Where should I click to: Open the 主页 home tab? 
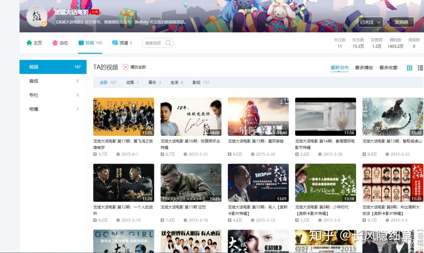pos(34,43)
